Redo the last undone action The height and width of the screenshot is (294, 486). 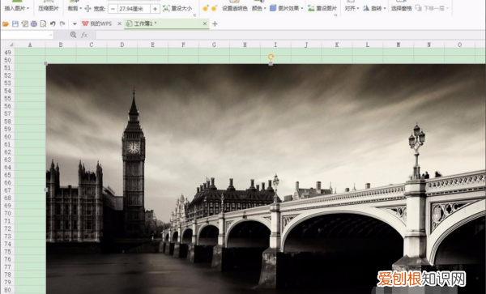62,23
